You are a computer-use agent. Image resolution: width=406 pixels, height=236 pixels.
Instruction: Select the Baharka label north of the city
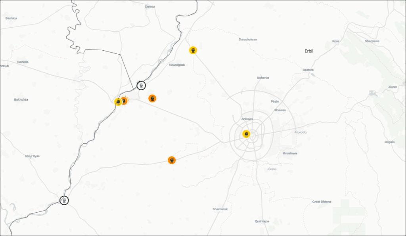coord(263,78)
